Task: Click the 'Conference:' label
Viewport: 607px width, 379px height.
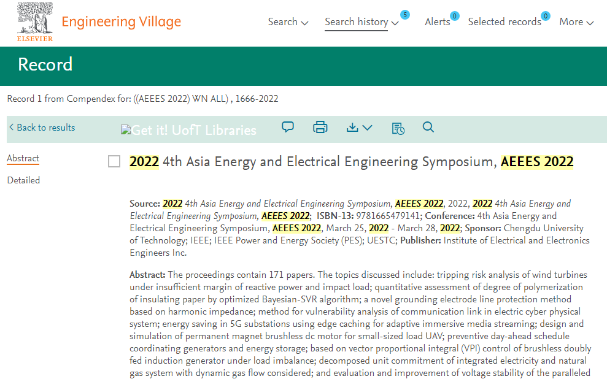Action: pyautogui.click(x=450, y=216)
